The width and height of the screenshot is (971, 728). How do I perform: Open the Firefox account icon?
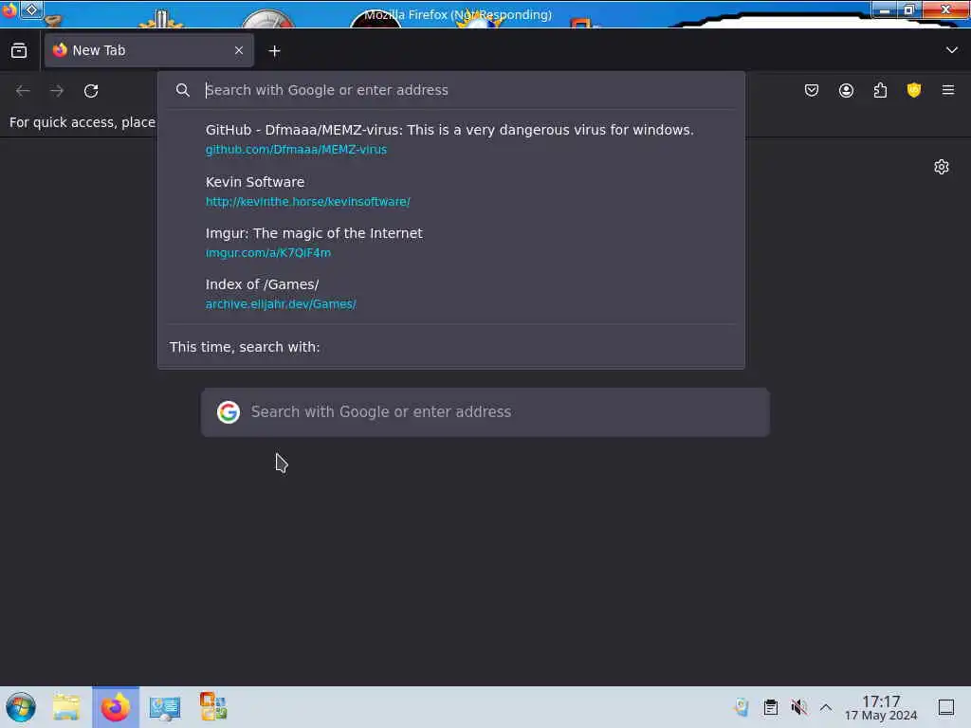pyautogui.click(x=846, y=90)
